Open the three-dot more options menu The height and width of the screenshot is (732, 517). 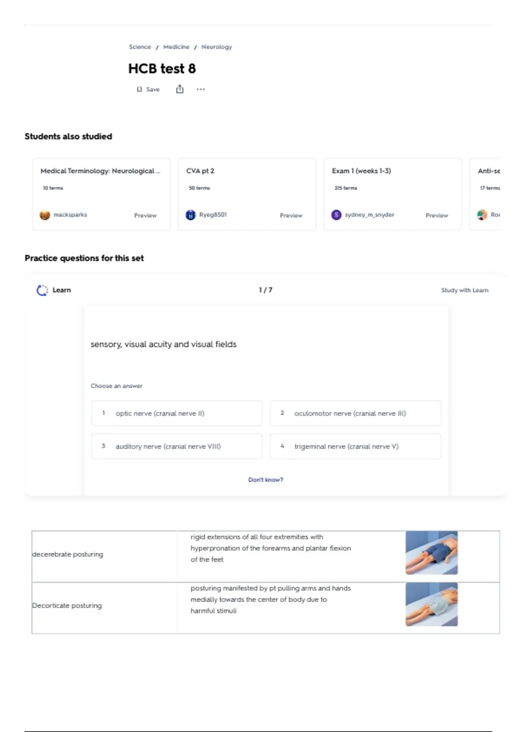[201, 89]
